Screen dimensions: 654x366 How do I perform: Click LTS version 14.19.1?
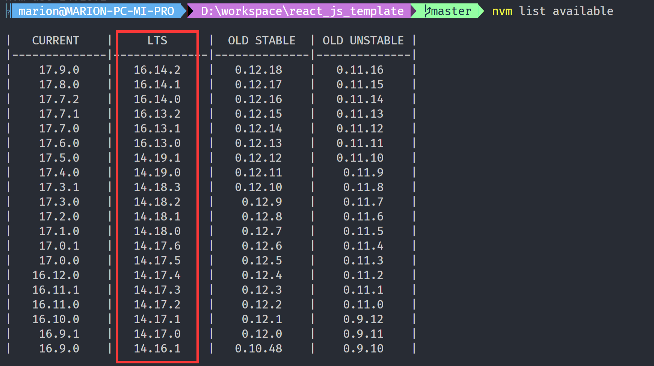coord(157,158)
